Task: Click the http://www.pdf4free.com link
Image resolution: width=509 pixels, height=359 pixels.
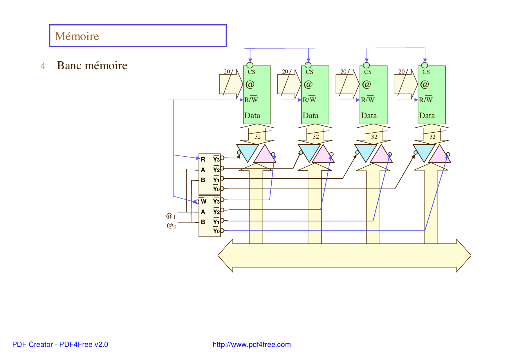Action: (252, 344)
